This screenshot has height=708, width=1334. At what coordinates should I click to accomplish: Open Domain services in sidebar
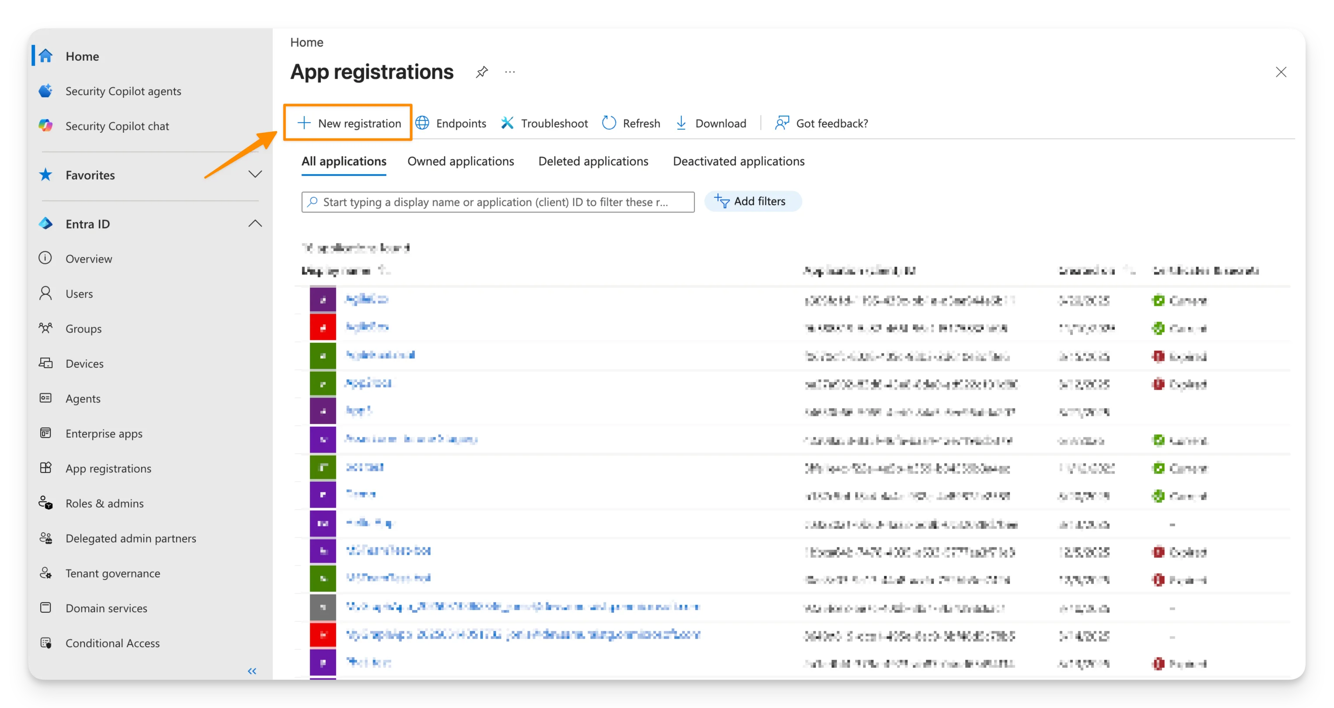point(106,608)
